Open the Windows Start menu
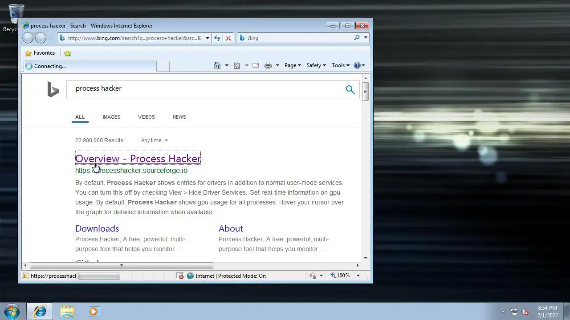Viewport: 570px width, 320px height. click(12, 312)
